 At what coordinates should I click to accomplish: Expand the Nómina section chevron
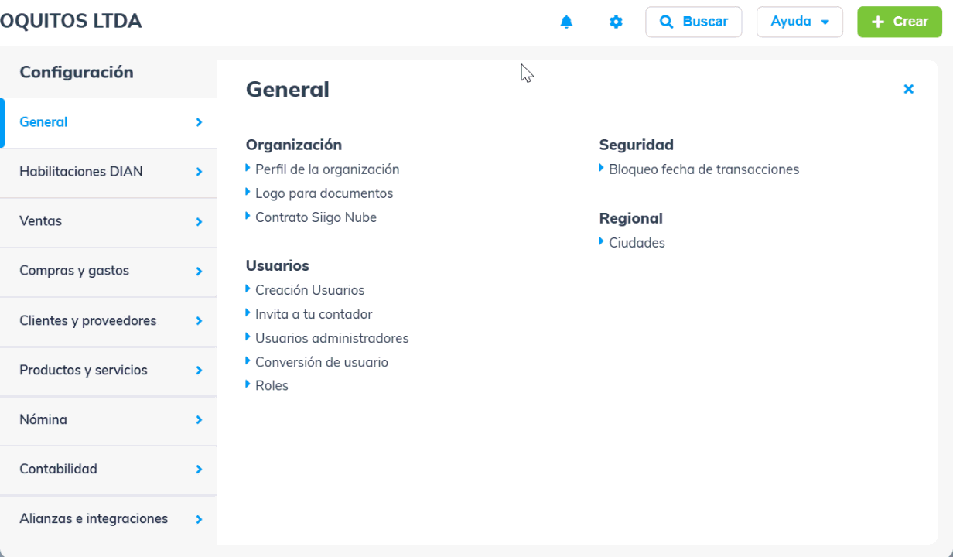[x=199, y=420]
